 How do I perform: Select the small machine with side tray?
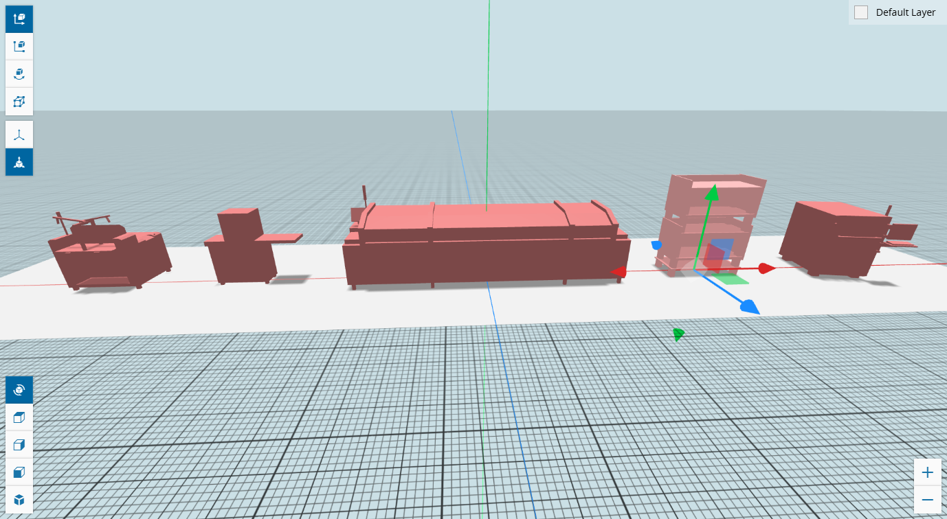pos(247,246)
